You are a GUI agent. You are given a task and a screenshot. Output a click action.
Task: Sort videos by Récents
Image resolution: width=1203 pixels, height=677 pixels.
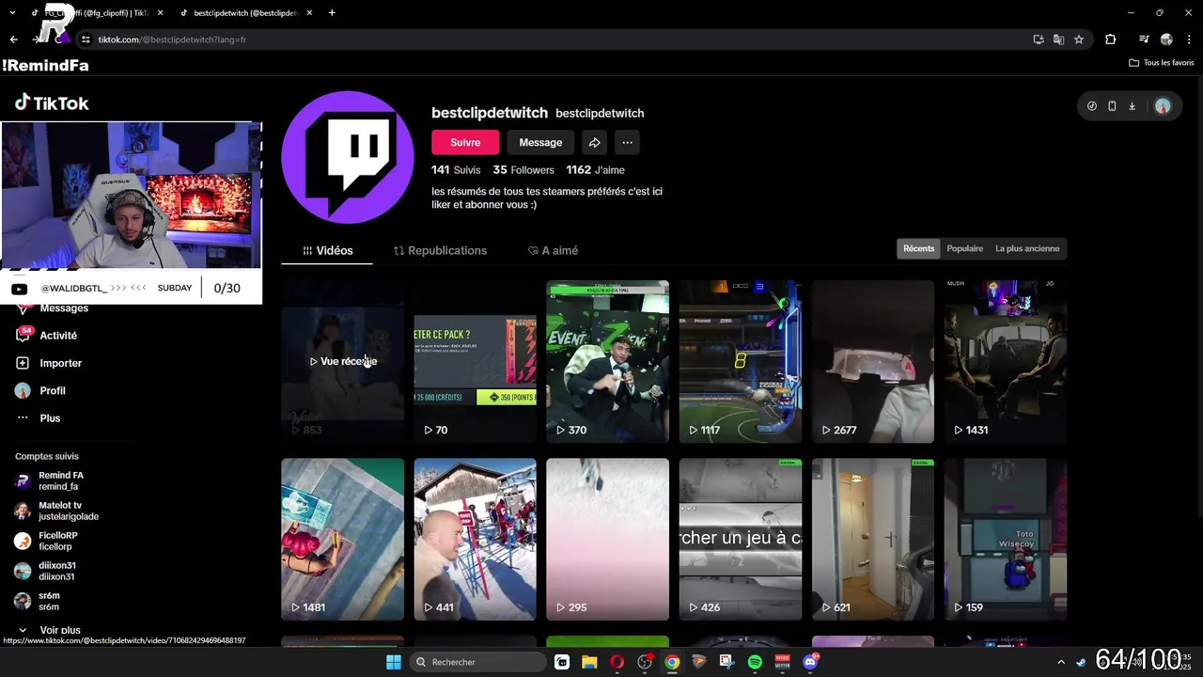point(919,249)
